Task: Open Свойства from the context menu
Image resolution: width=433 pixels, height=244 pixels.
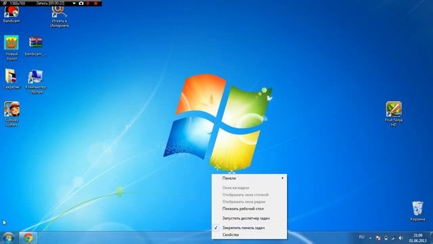Action: (x=250, y=235)
